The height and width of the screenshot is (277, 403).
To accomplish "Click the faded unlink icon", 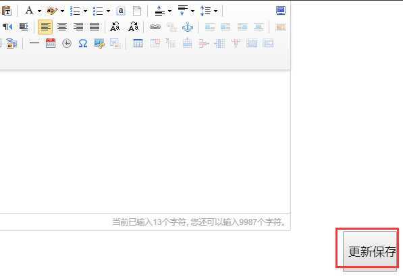I will tap(171, 27).
